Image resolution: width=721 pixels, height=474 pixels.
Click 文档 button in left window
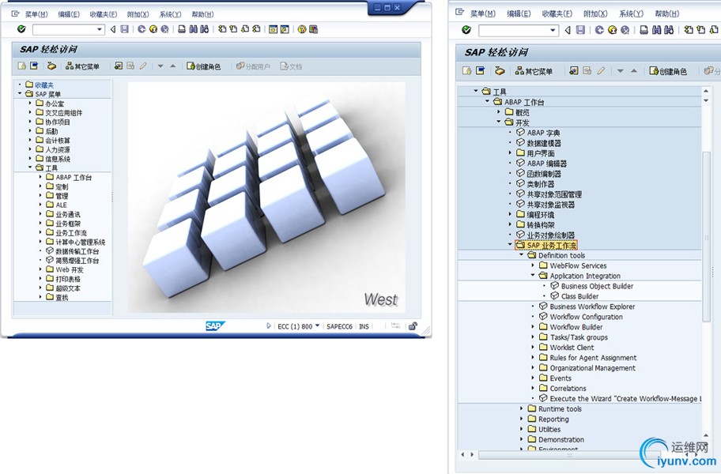291,66
